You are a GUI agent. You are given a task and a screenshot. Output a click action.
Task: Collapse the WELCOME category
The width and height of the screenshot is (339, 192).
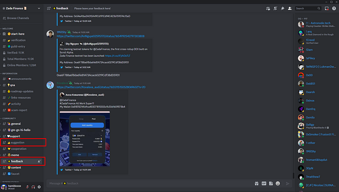[x=7, y=29]
